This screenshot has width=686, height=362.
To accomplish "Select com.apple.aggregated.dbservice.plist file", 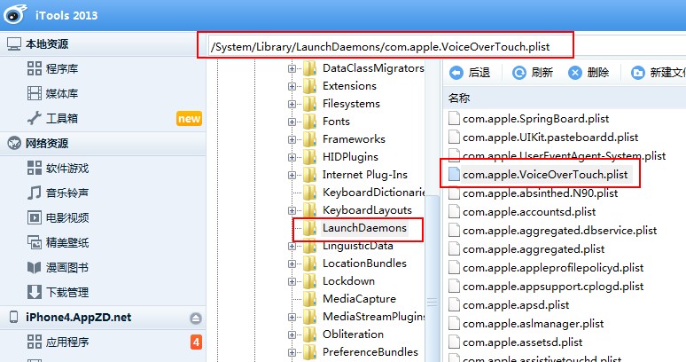I will point(559,231).
